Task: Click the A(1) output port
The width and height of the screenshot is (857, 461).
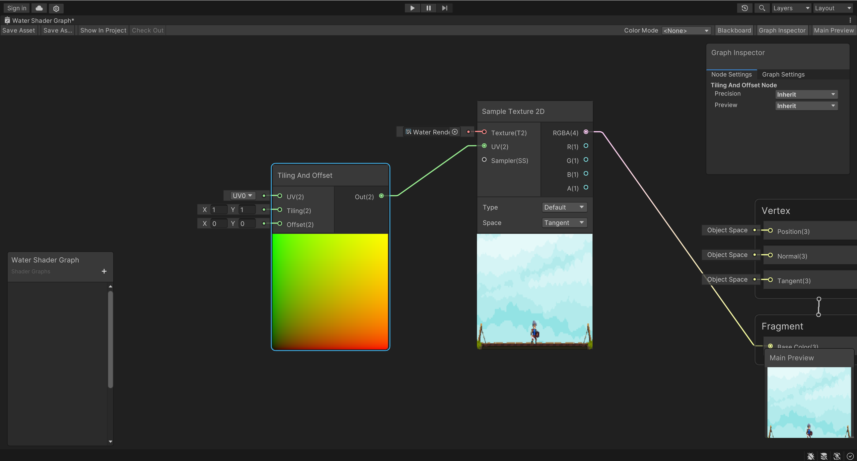Action: pyautogui.click(x=586, y=187)
